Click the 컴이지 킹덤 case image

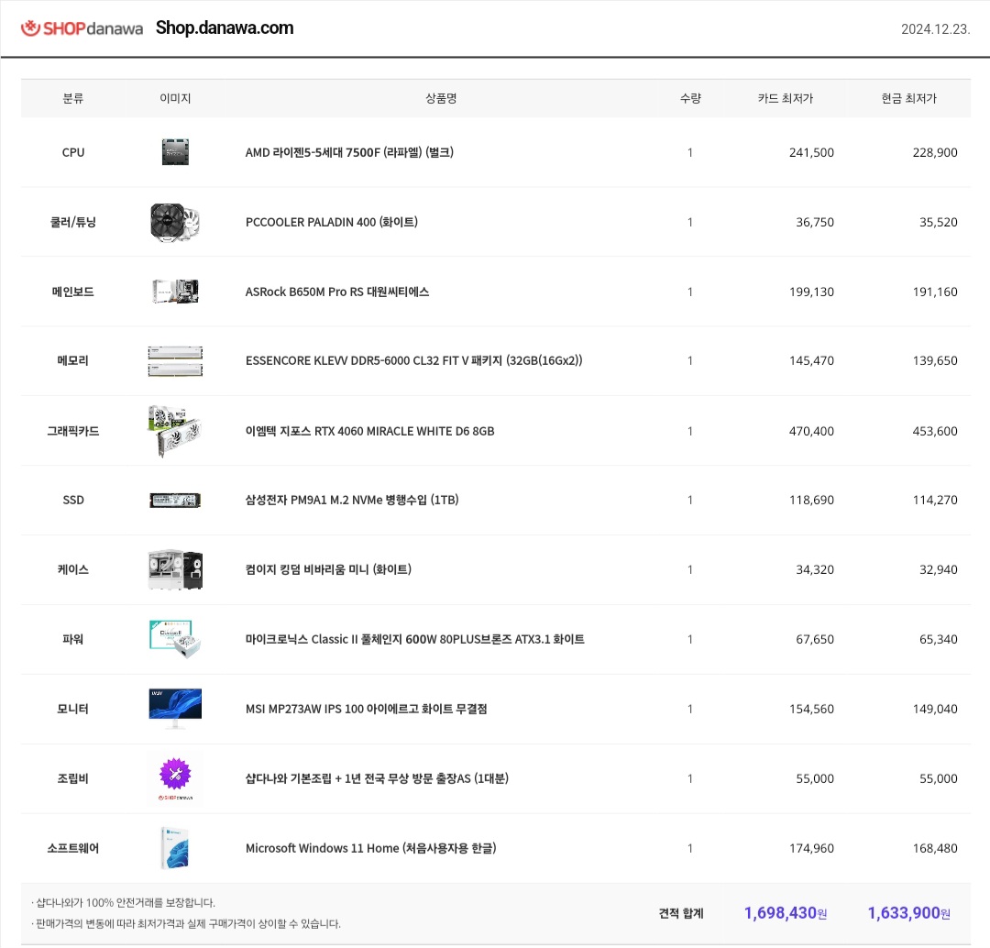coord(175,569)
